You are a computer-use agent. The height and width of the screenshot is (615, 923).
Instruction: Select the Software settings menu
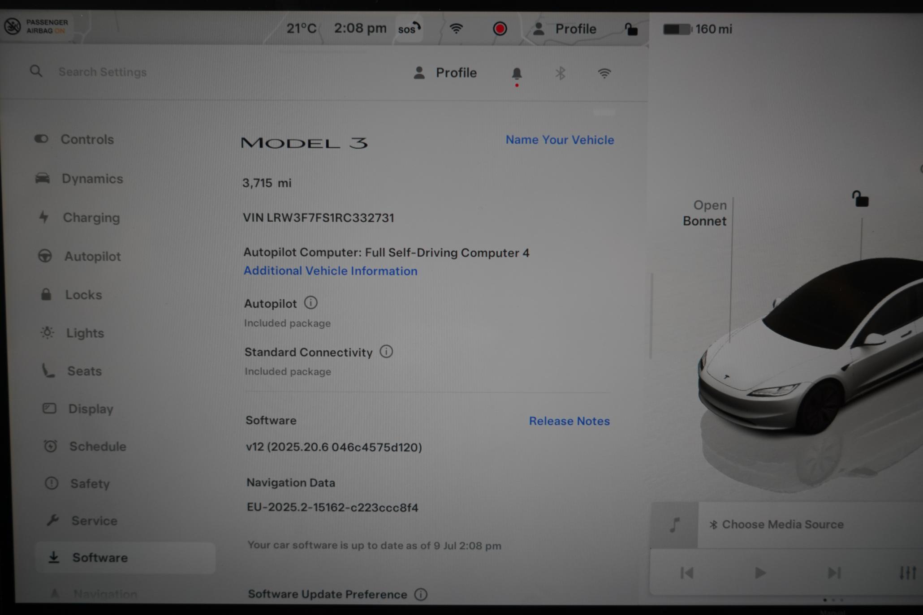[125, 558]
